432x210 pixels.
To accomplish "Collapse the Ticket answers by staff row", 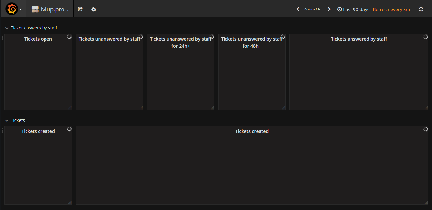I will click(x=7, y=28).
